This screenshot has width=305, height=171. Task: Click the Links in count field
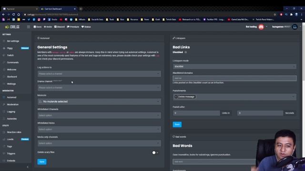[196, 113]
